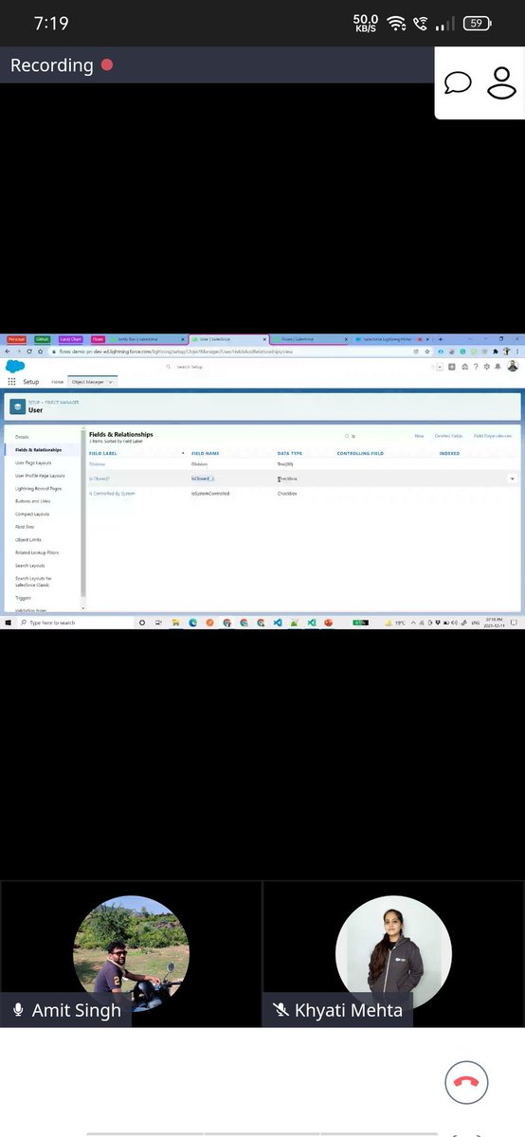Click the User object layers icon
525x1137 pixels.
tap(18, 406)
